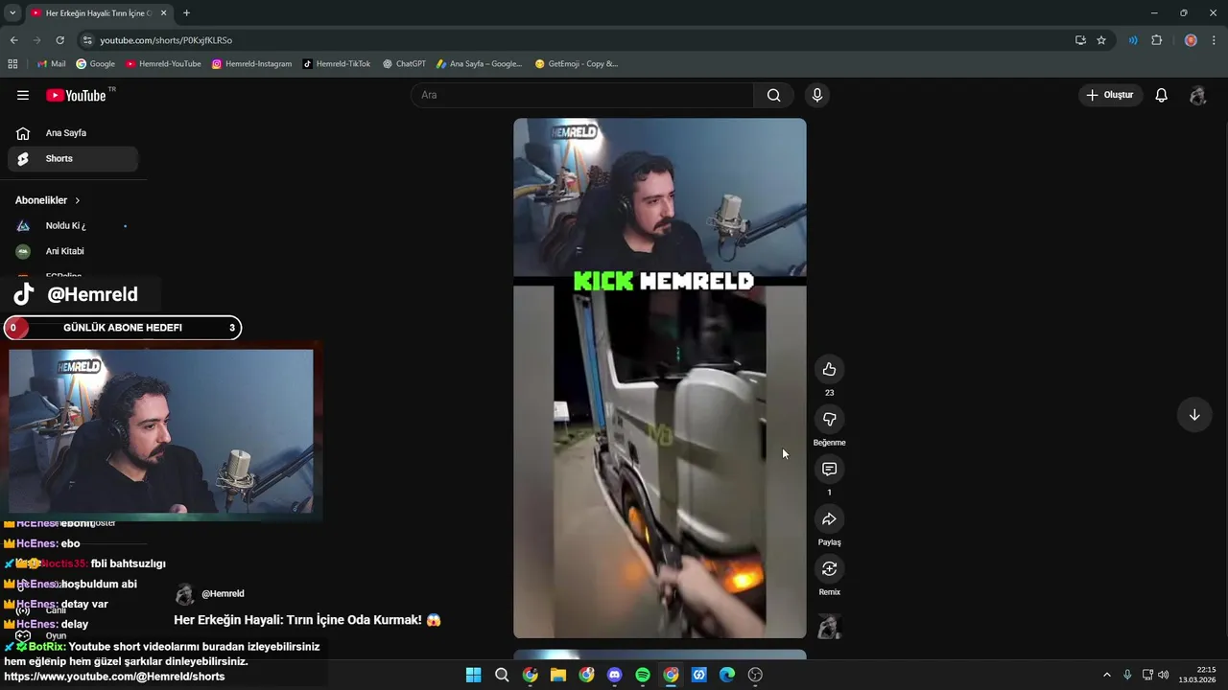The width and height of the screenshot is (1228, 690).
Task: Click the magnifier search button
Action: 773,95
